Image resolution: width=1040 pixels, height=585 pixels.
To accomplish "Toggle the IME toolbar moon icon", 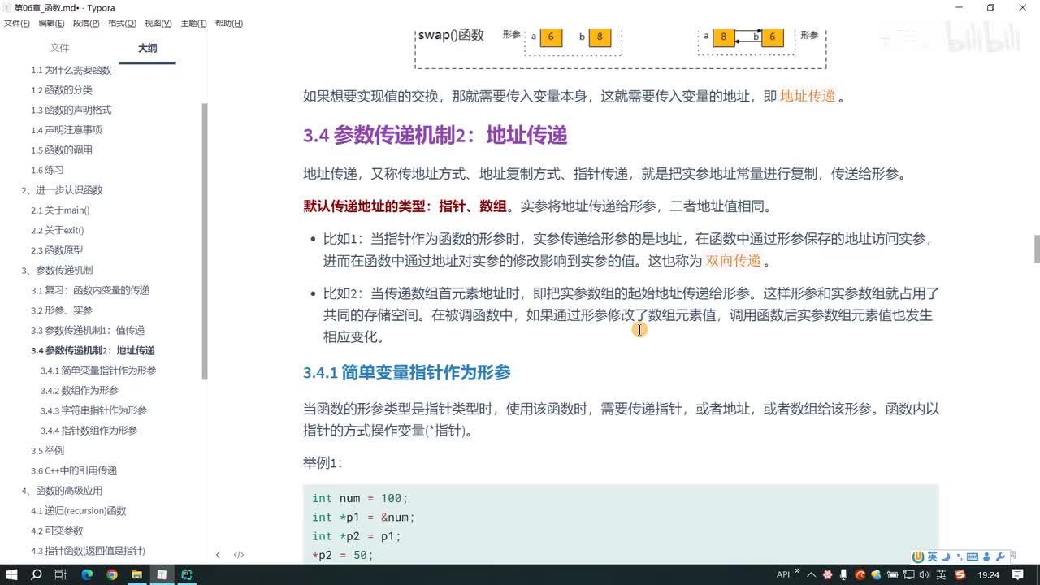I will click(946, 557).
